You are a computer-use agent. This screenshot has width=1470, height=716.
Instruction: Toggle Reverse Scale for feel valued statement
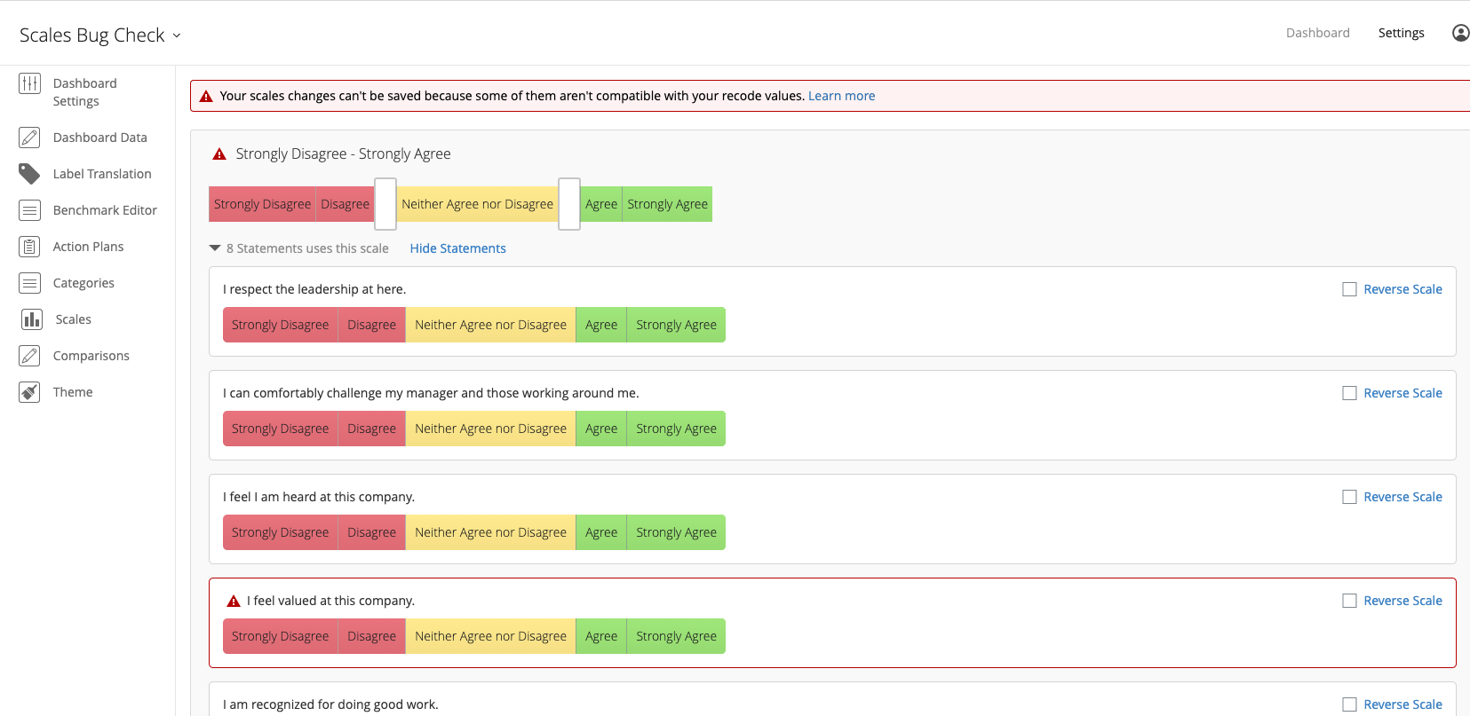coord(1349,601)
